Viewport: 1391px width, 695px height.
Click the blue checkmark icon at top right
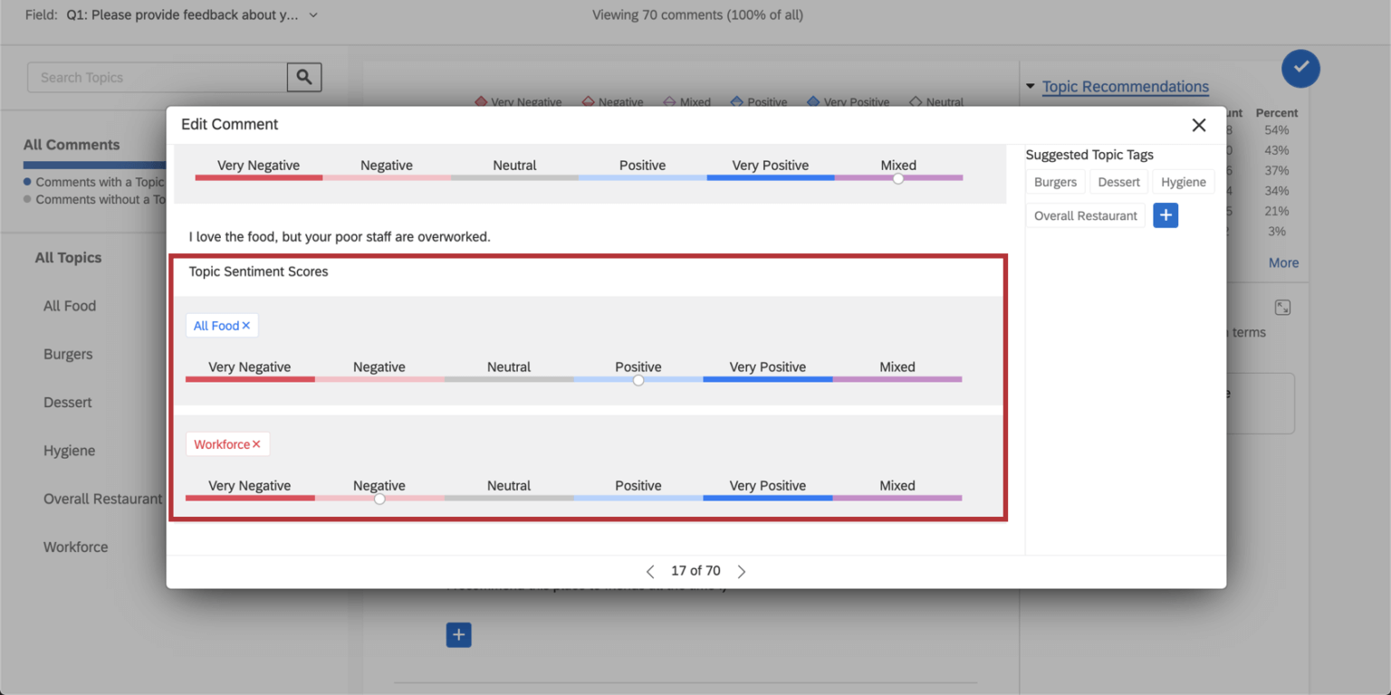pyautogui.click(x=1300, y=68)
